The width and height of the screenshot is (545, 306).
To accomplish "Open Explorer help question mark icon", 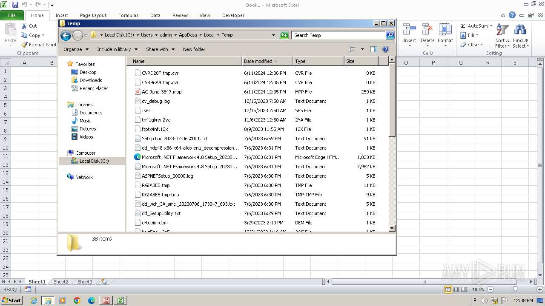I will [x=386, y=49].
